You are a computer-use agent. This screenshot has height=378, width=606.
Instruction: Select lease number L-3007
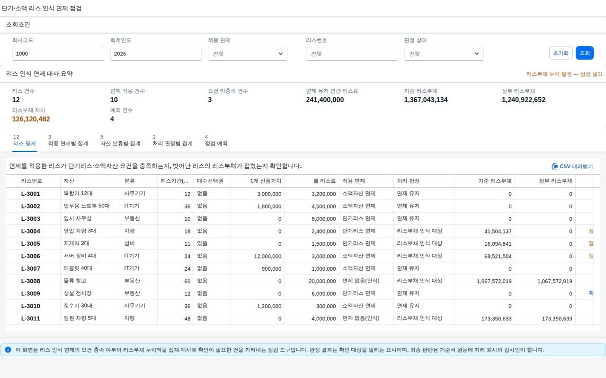pyautogui.click(x=31, y=268)
